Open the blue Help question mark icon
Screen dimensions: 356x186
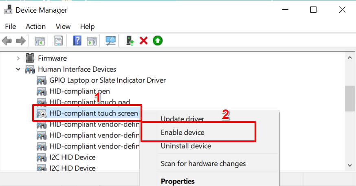pyautogui.click(x=77, y=41)
